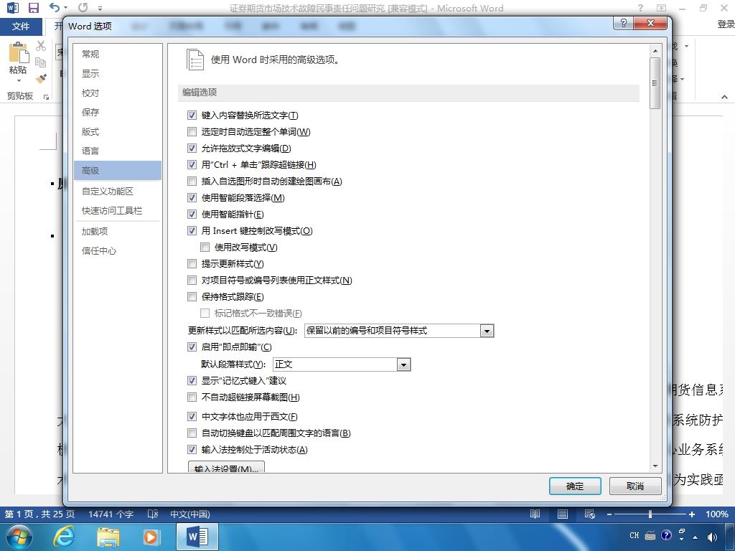Click the Word application icon in title bar
735x551 pixels.
click(13, 7)
